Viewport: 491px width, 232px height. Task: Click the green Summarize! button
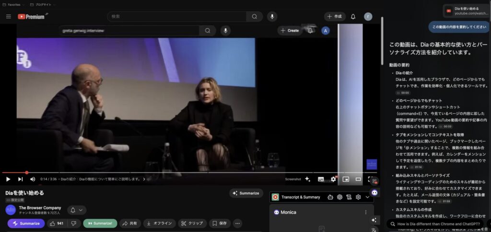tap(100, 223)
